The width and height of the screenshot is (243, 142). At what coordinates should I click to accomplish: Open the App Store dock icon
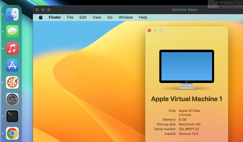[x=12, y=65]
